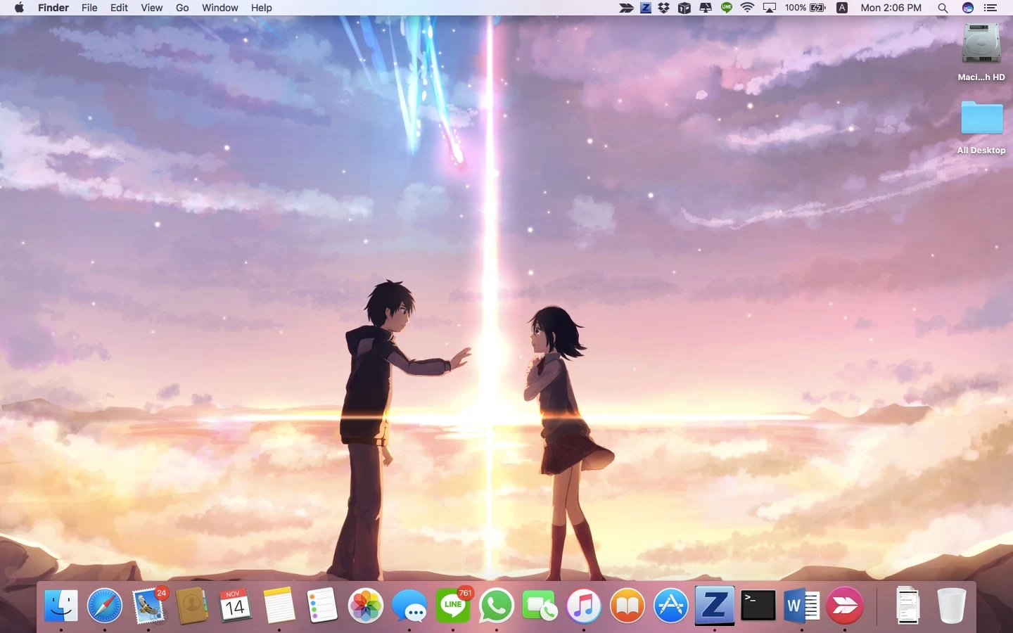Open the document stack in Dock

click(908, 606)
